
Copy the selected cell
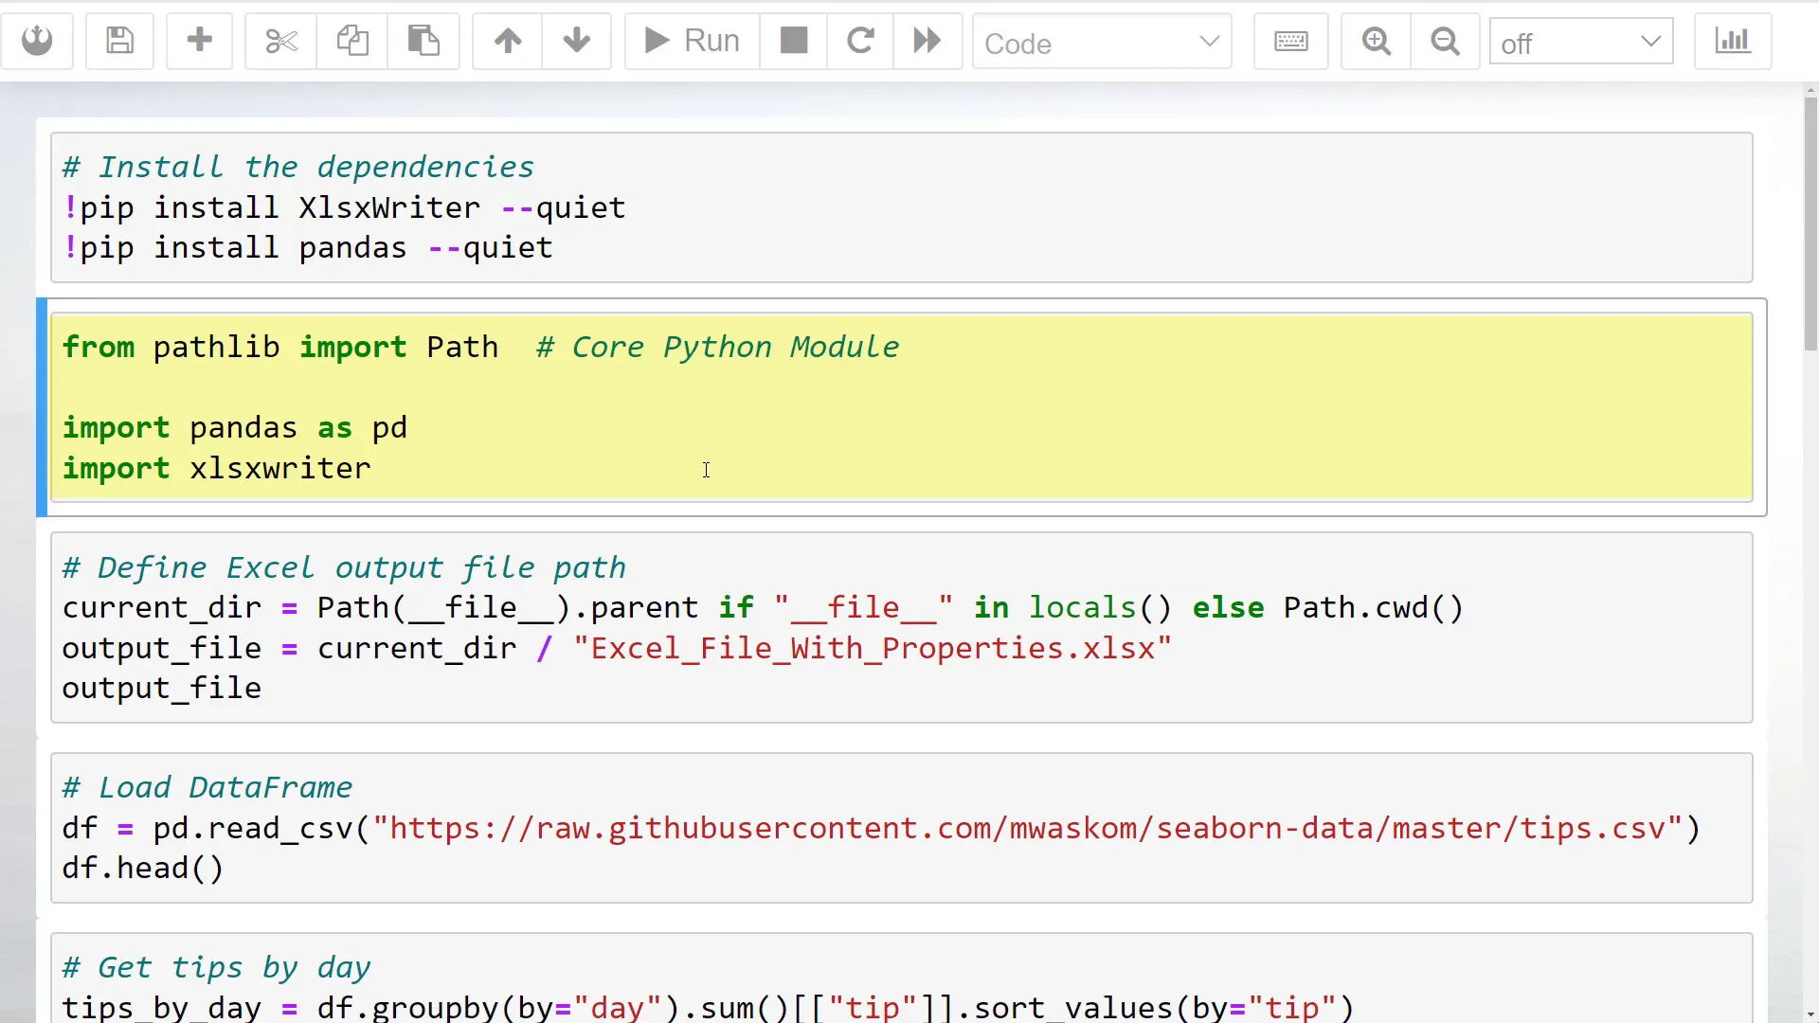pyautogui.click(x=351, y=41)
